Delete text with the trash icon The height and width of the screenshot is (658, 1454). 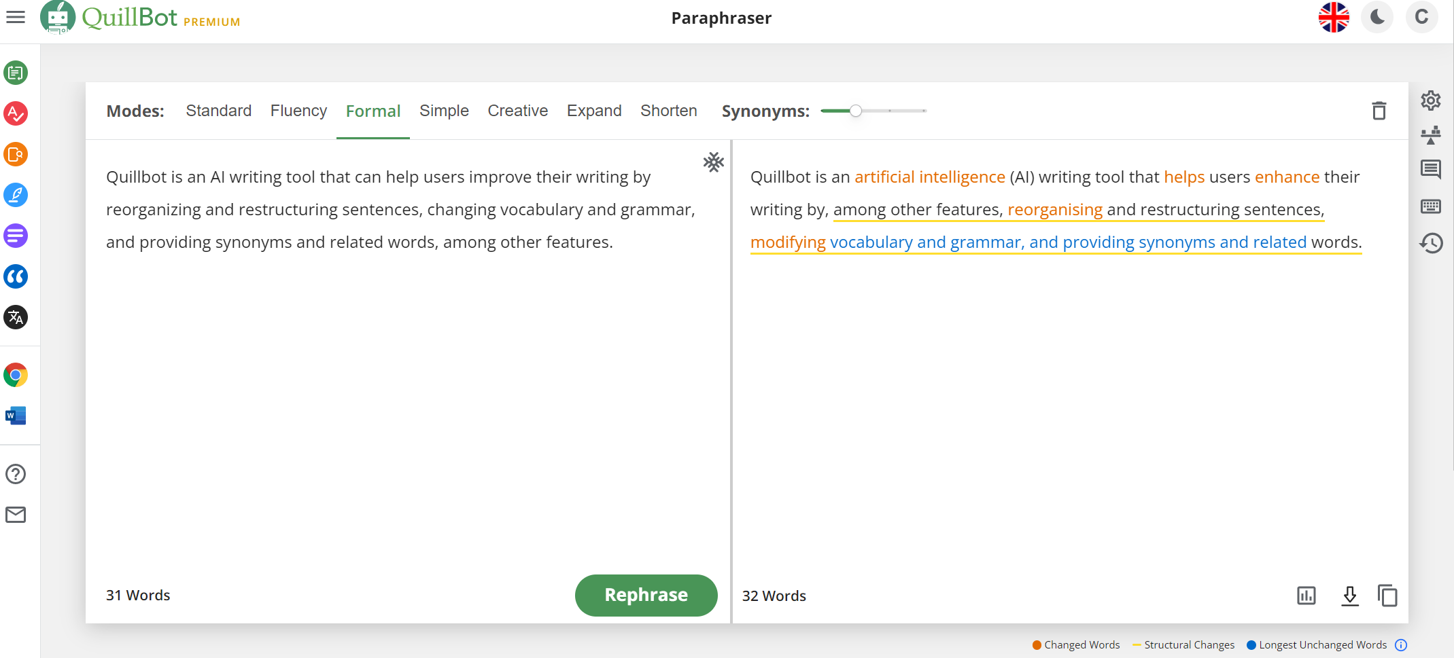(x=1379, y=111)
